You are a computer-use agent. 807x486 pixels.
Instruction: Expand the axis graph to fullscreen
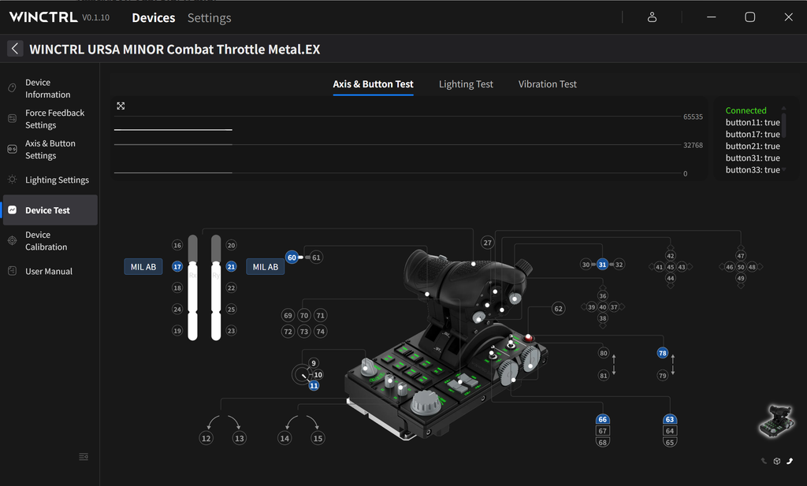tap(121, 106)
